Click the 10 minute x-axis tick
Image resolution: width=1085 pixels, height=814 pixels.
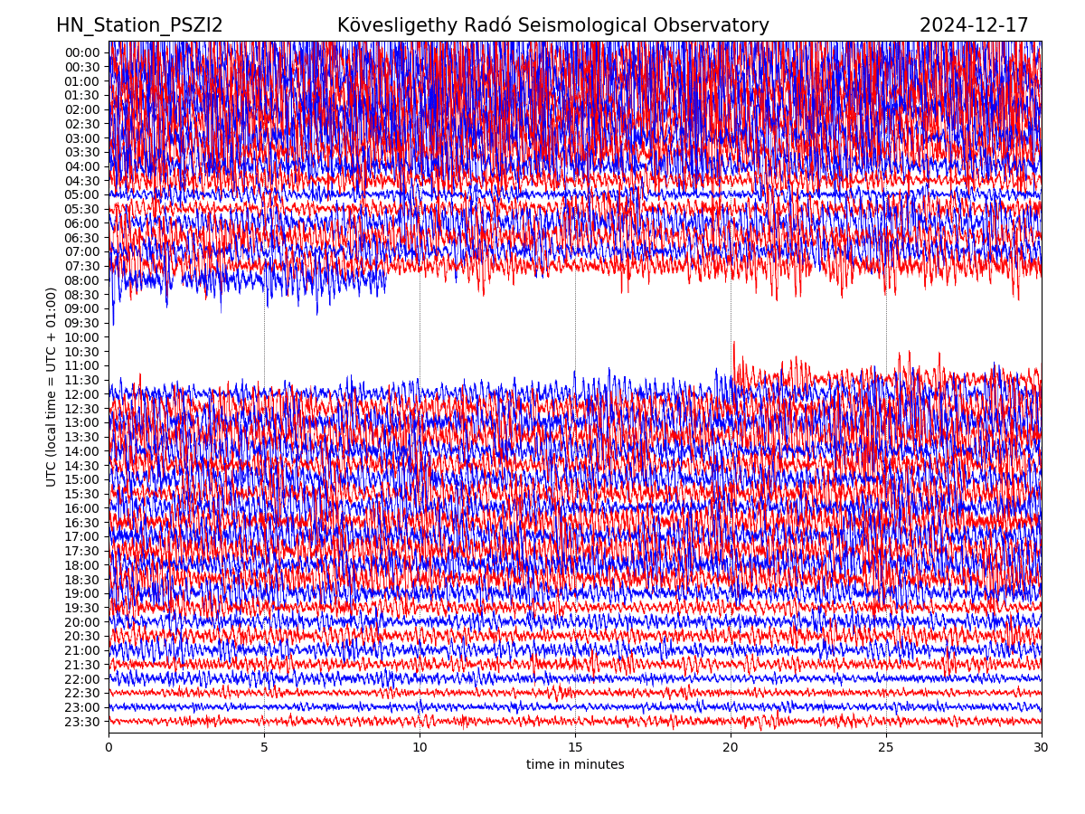420,747
